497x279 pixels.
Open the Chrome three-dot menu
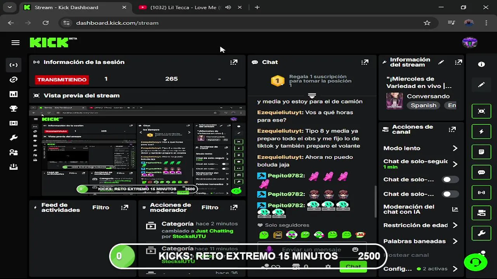[x=486, y=23]
